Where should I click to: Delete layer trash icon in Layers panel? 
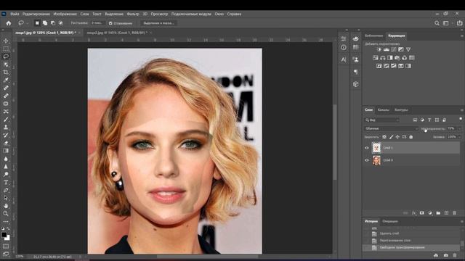(x=454, y=212)
